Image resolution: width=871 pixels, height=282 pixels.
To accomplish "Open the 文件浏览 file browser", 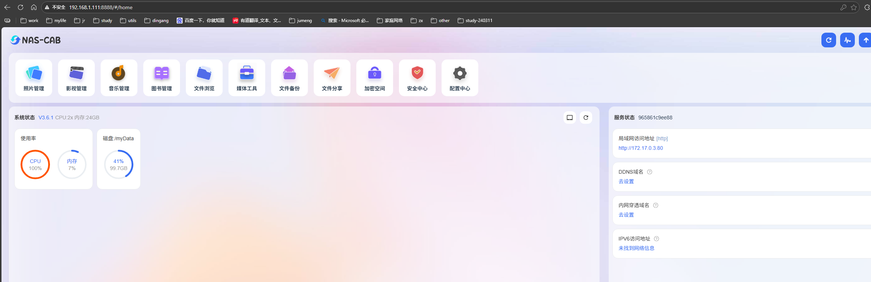I will [x=204, y=78].
